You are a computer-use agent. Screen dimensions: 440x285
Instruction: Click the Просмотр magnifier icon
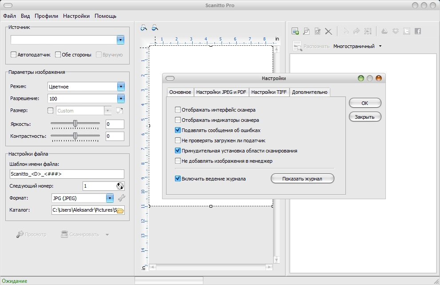(x=20, y=234)
